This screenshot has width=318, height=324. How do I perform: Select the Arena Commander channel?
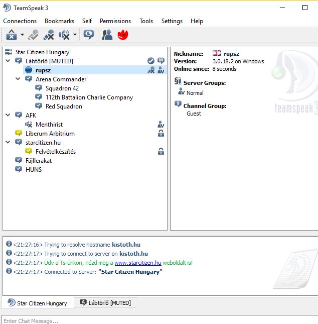click(x=61, y=79)
